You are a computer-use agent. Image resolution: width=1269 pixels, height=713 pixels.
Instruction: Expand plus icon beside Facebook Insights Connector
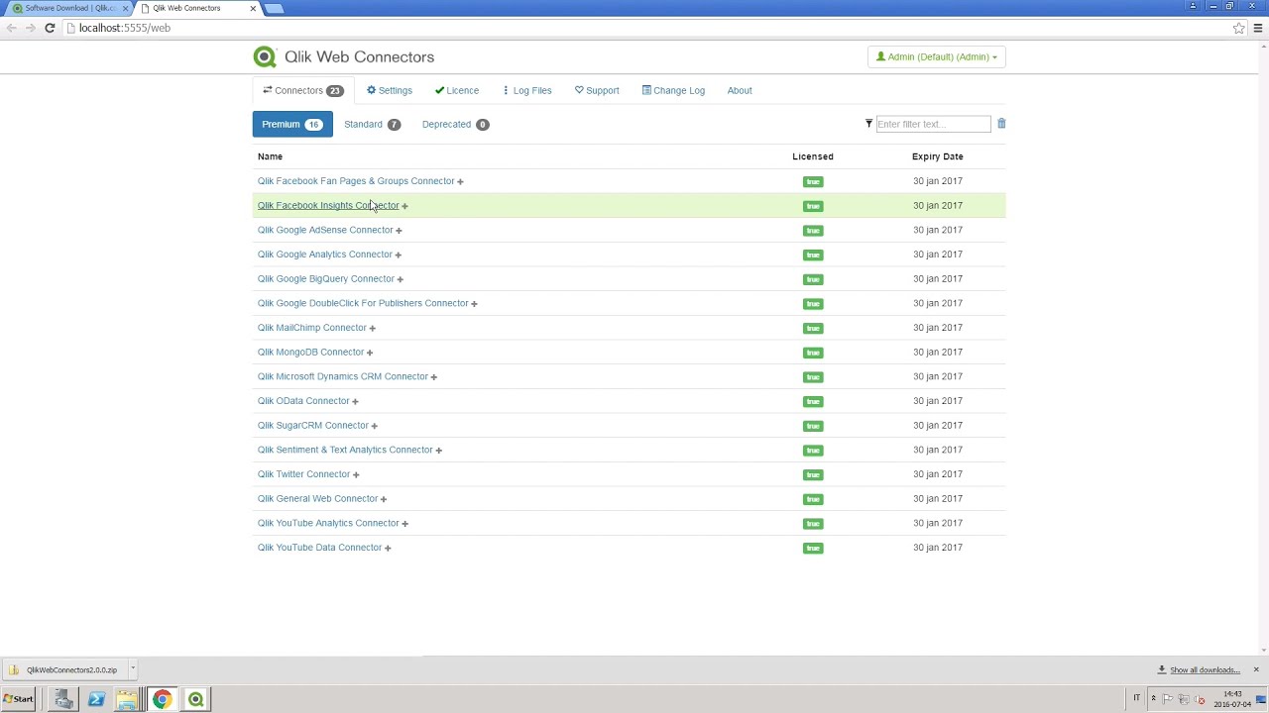pyautogui.click(x=404, y=206)
